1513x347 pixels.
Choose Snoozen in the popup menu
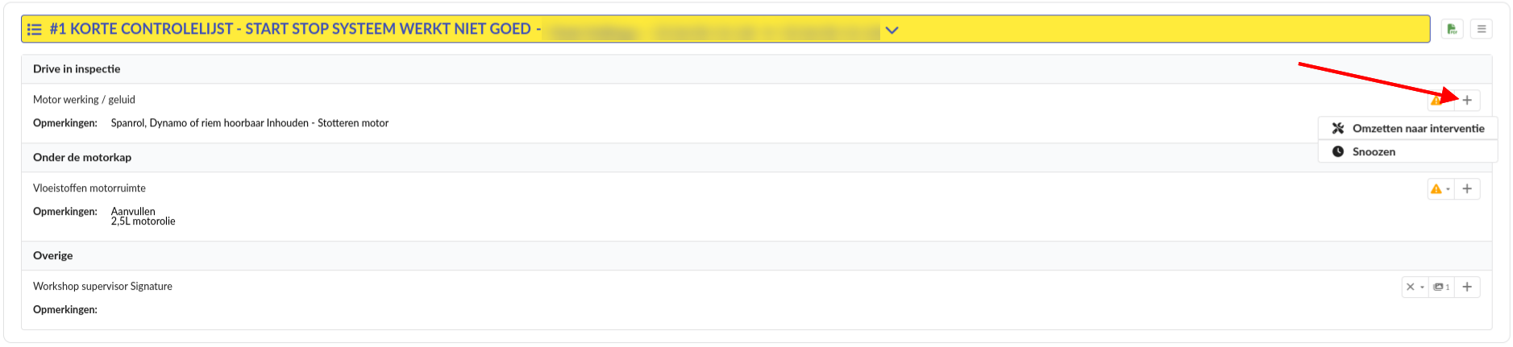[1374, 152]
